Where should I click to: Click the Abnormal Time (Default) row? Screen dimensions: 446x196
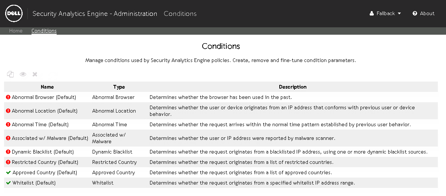pyautogui.click(x=221, y=124)
